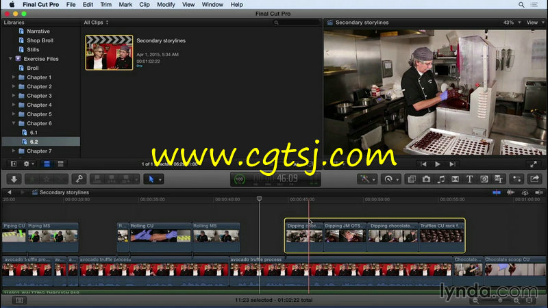Jump to next edit in viewer
Screen dimensions: 548x308
pyautogui.click(x=452, y=164)
